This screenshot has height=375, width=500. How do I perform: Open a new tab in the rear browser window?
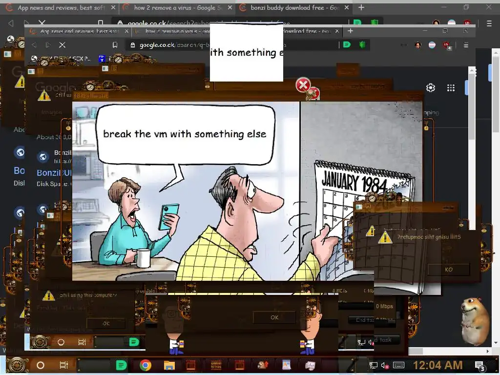pyautogui.click(x=361, y=7)
